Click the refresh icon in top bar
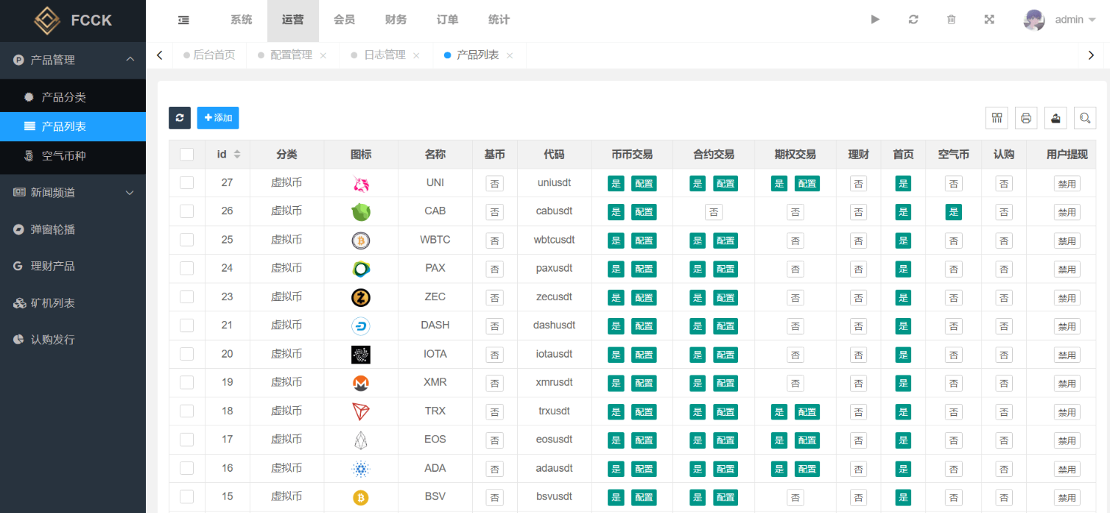This screenshot has height=513, width=1110. click(913, 20)
